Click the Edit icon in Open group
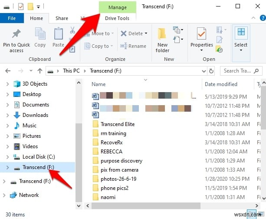The height and width of the screenshot is (219, 266). click(x=219, y=40)
